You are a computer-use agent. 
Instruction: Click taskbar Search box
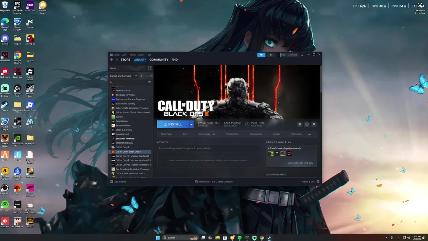tap(180, 238)
